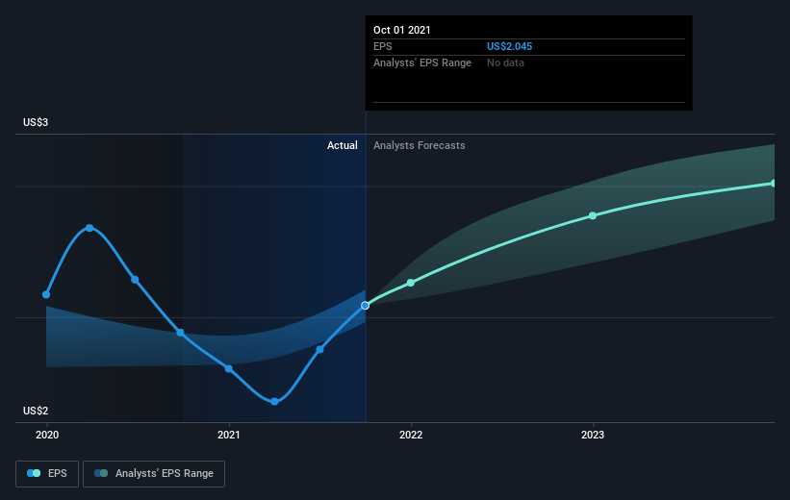This screenshot has width=790, height=500.
Task: Select the EPS data point at 2021 axis
Action: point(229,369)
